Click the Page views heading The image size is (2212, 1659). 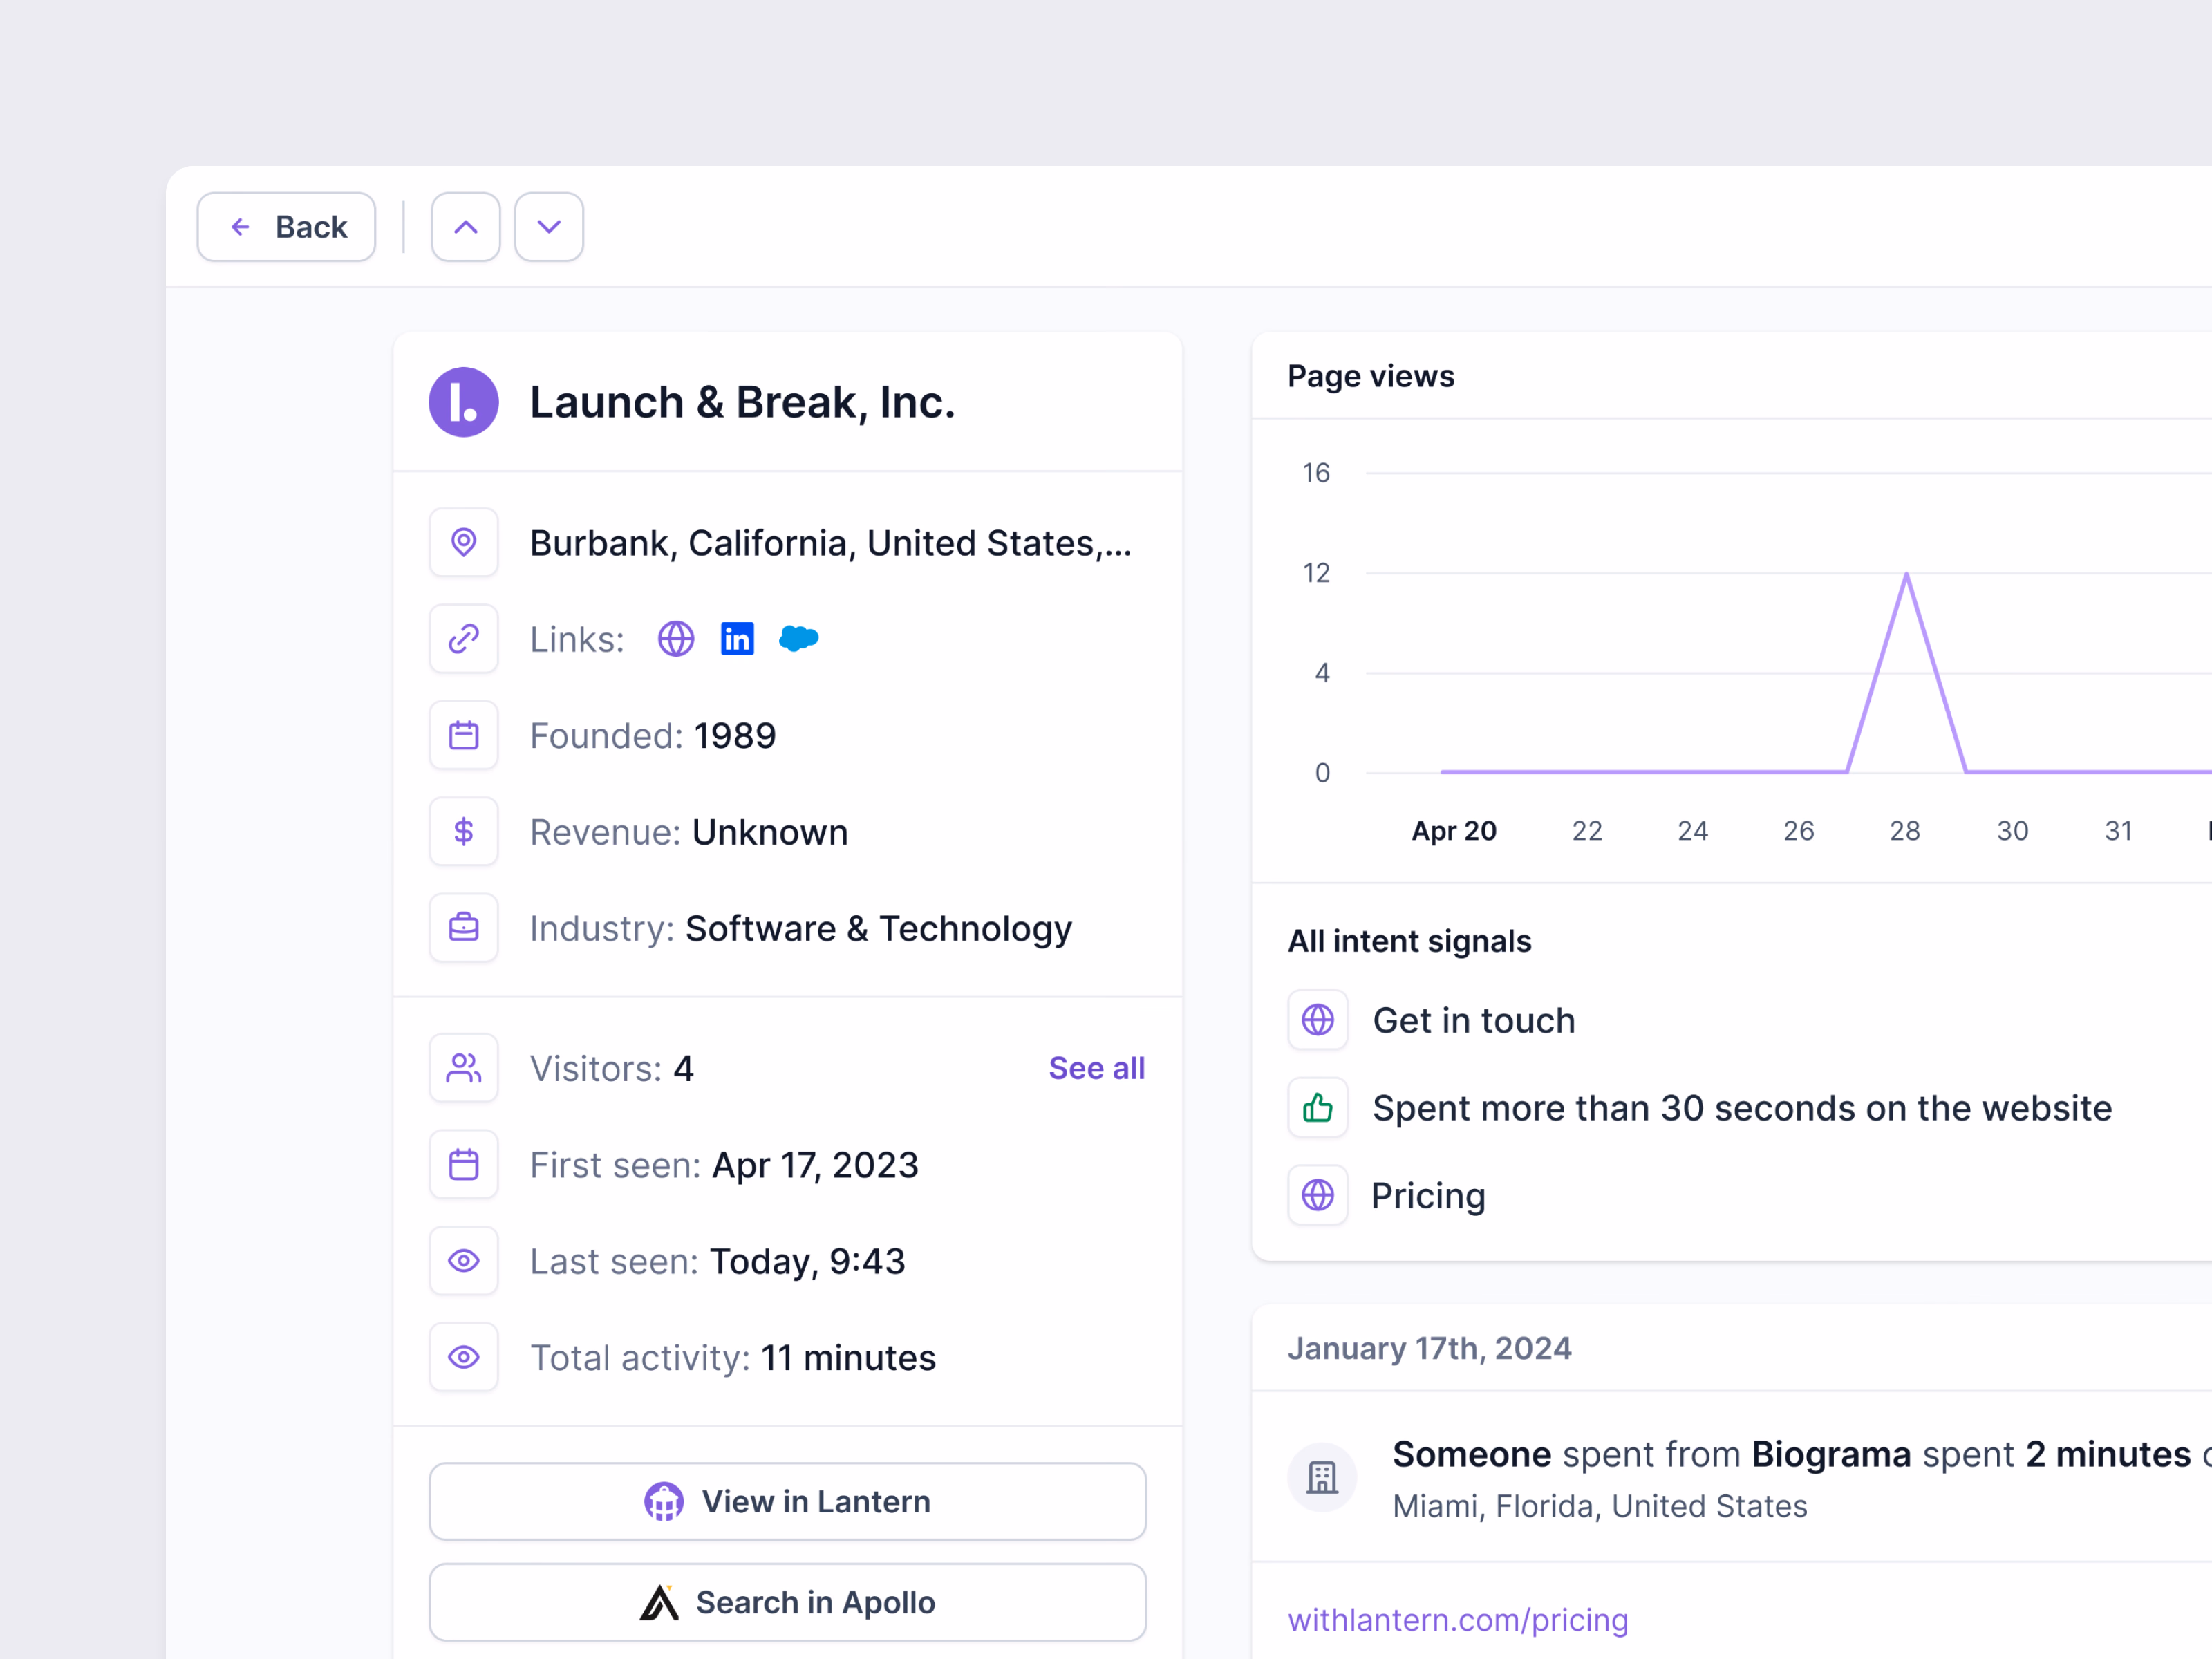coord(1371,376)
